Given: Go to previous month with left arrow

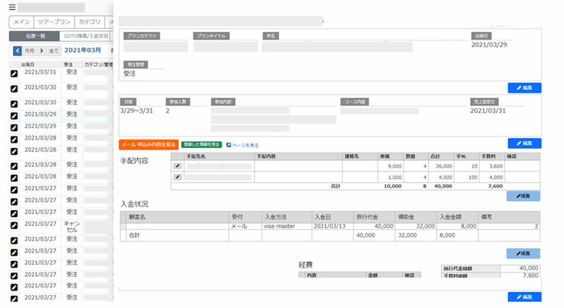Looking at the screenshot, I should (17, 51).
